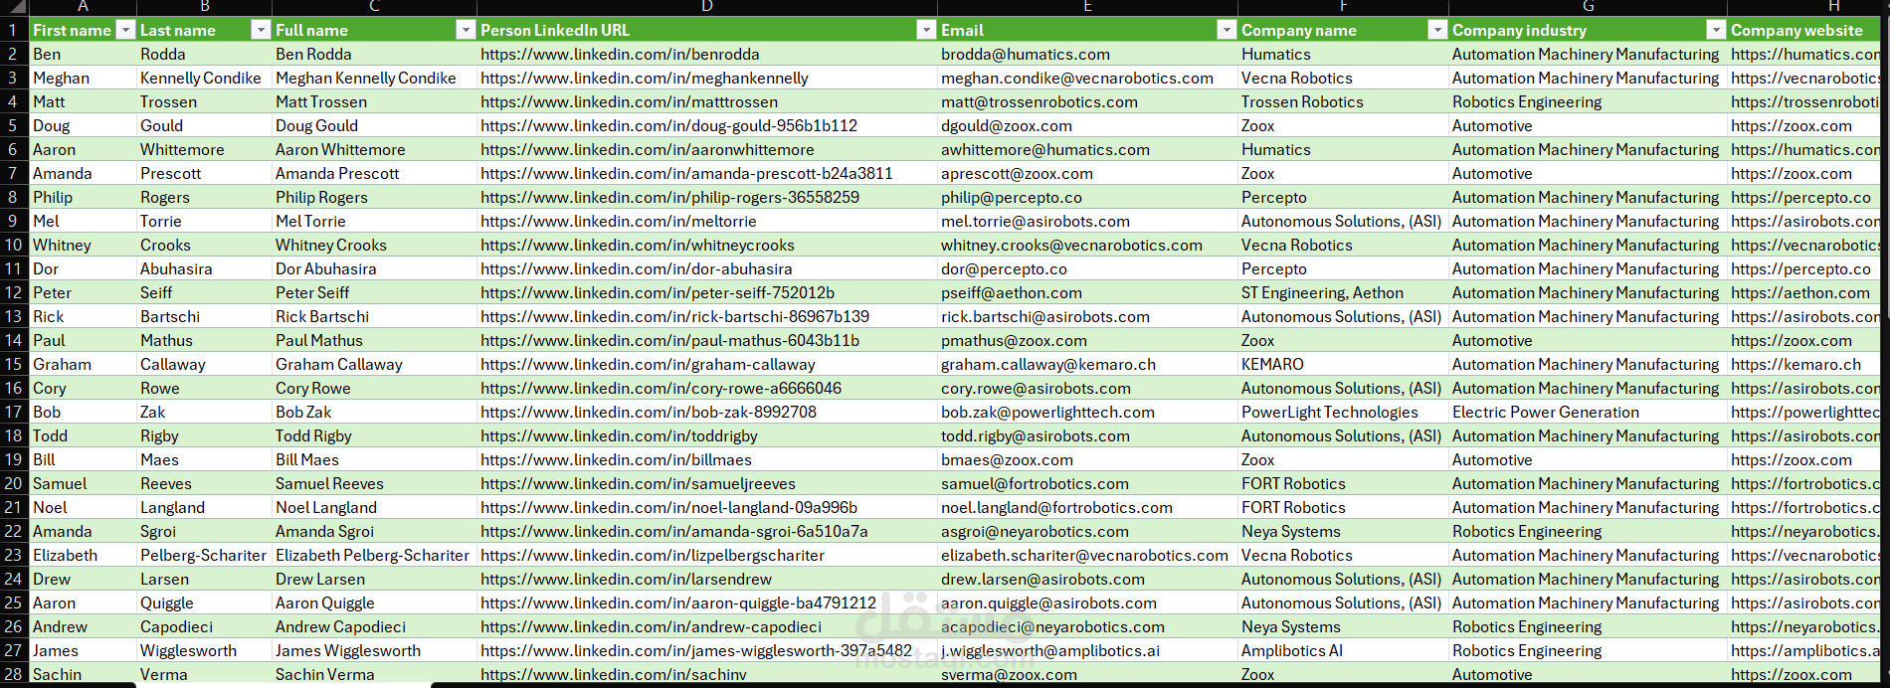1890x688 pixels.
Task: Click company cell 'ST Engineering, Aethon'
Action: [x=1343, y=292]
